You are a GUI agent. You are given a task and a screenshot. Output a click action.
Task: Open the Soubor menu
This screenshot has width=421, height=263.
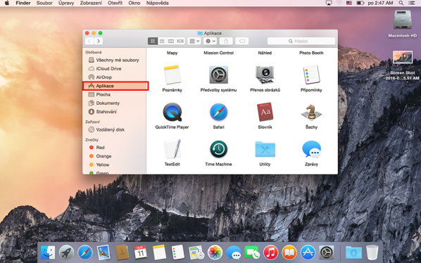point(44,3)
